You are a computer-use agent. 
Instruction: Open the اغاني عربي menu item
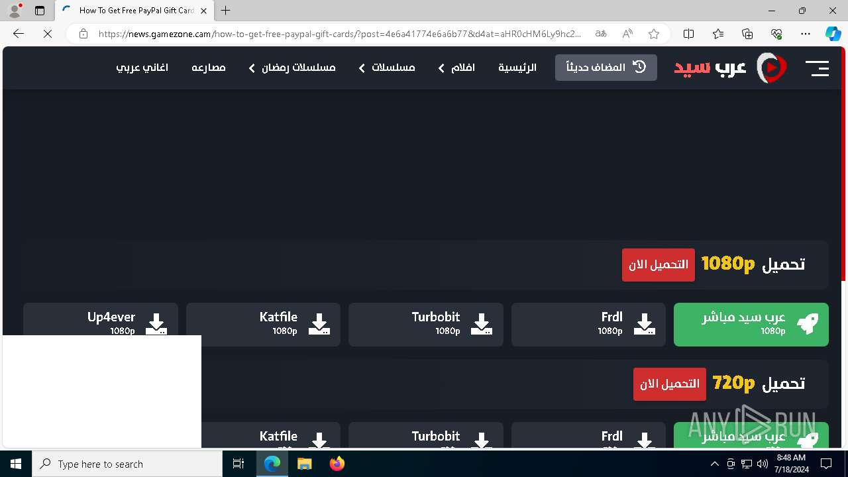tap(142, 68)
